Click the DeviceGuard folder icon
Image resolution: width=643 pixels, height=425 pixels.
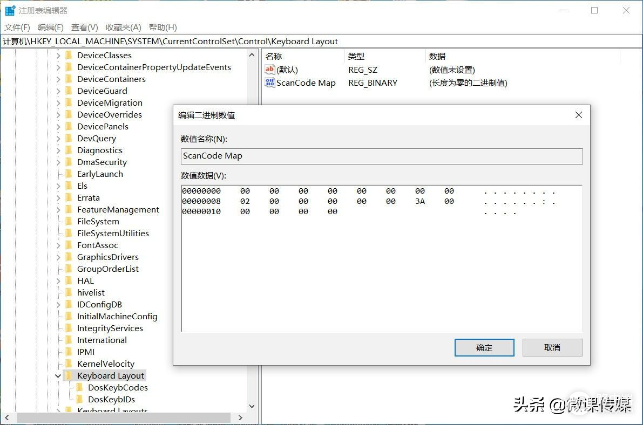click(69, 91)
